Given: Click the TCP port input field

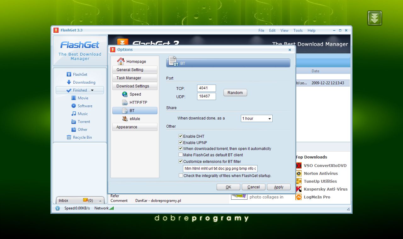Looking at the screenshot, I should click(207, 88).
